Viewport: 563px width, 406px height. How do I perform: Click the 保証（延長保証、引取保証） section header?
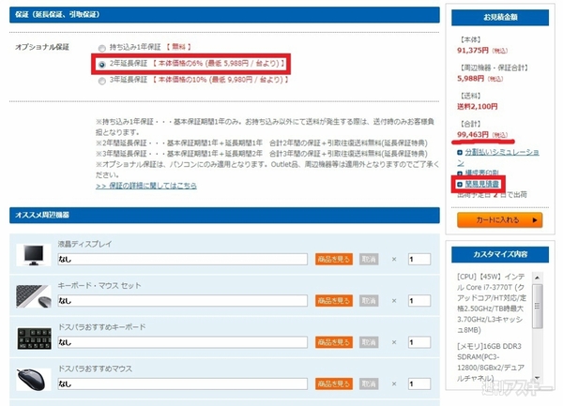(224, 15)
